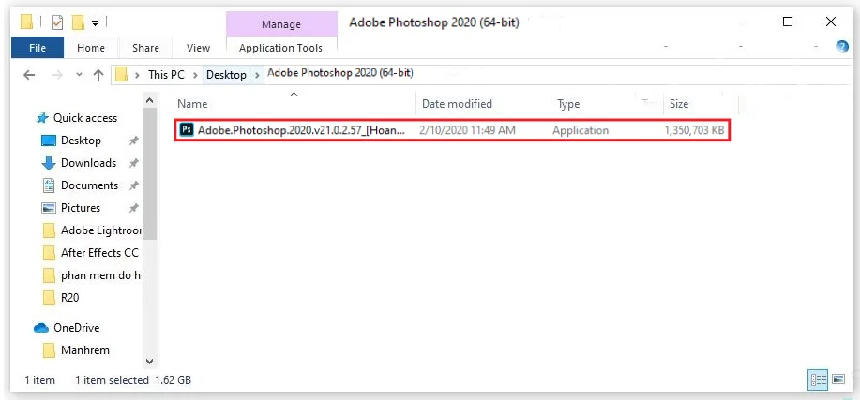Image resolution: width=860 pixels, height=400 pixels.
Task: Switch to large icons view in status bar
Action: [x=837, y=379]
